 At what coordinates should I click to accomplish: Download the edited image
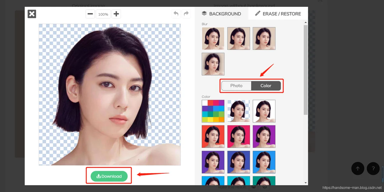pos(109,176)
